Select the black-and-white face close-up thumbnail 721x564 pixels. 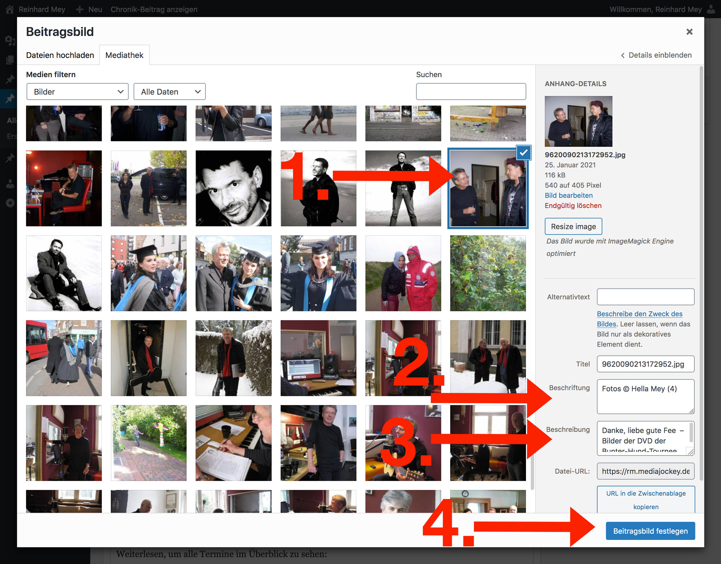[x=233, y=188]
